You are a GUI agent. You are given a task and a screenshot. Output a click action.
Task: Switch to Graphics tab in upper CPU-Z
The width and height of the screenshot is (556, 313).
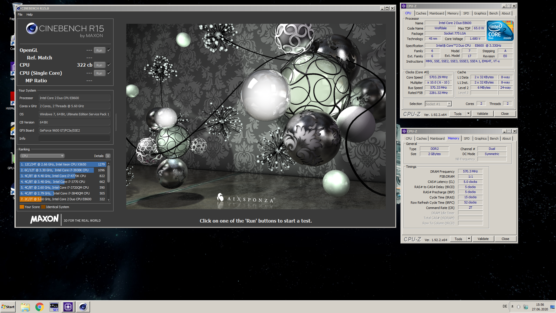(x=480, y=13)
